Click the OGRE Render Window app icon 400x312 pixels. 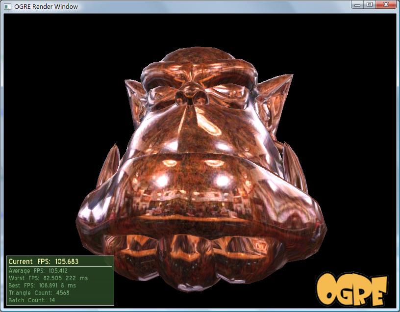8,7
